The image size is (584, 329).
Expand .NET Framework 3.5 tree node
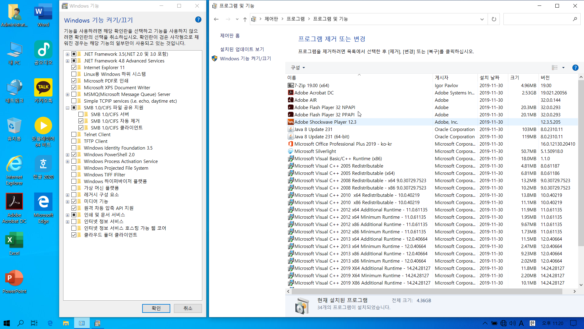click(67, 54)
